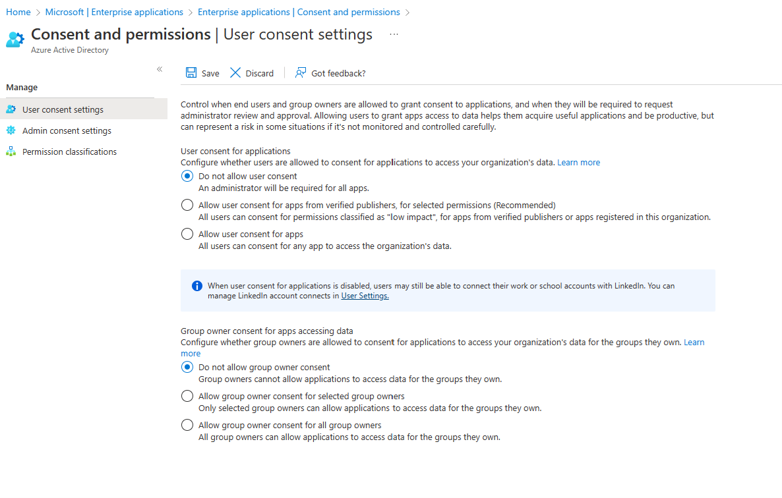Viewport: 782px width, 498px height.
Task: Click the Admin consent settings gear icon
Action: [9, 130]
